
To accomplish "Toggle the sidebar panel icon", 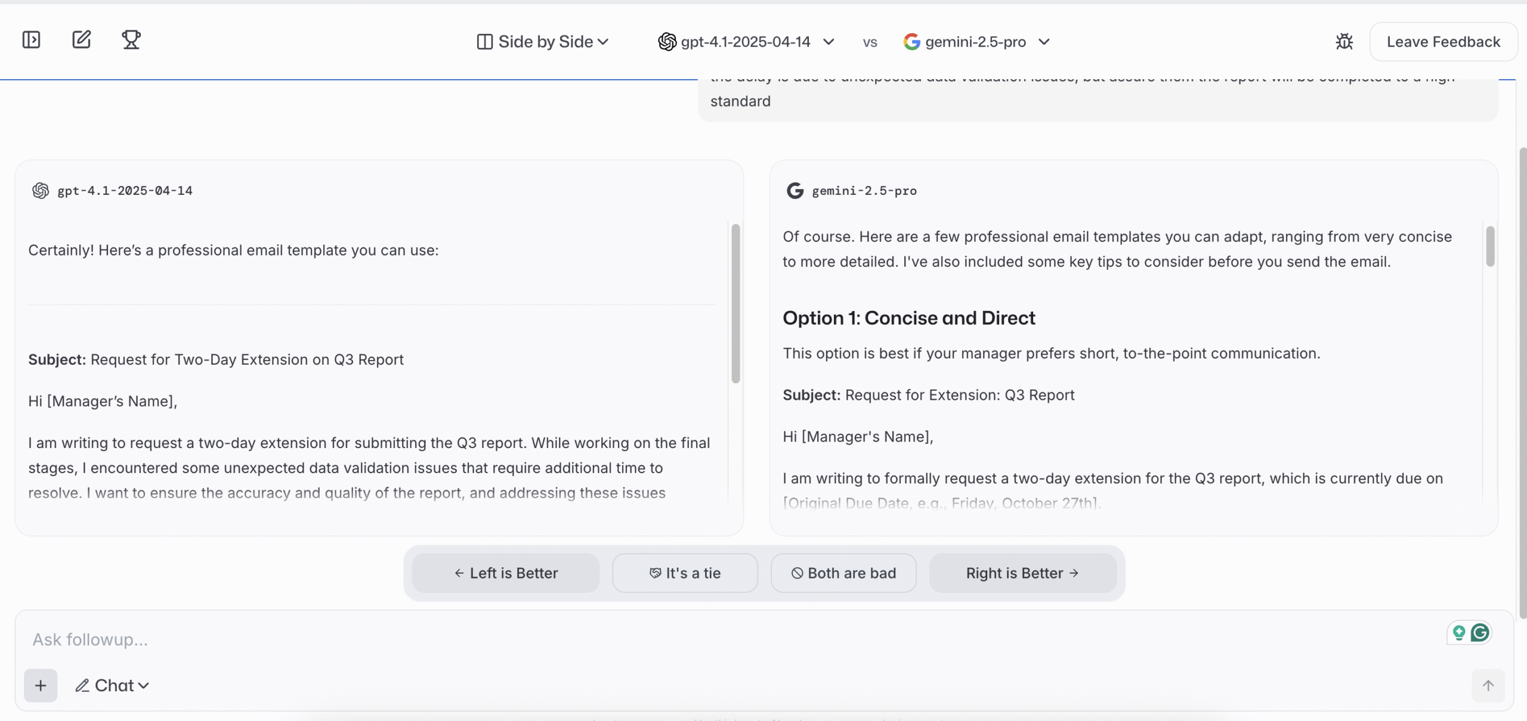I will click(31, 40).
